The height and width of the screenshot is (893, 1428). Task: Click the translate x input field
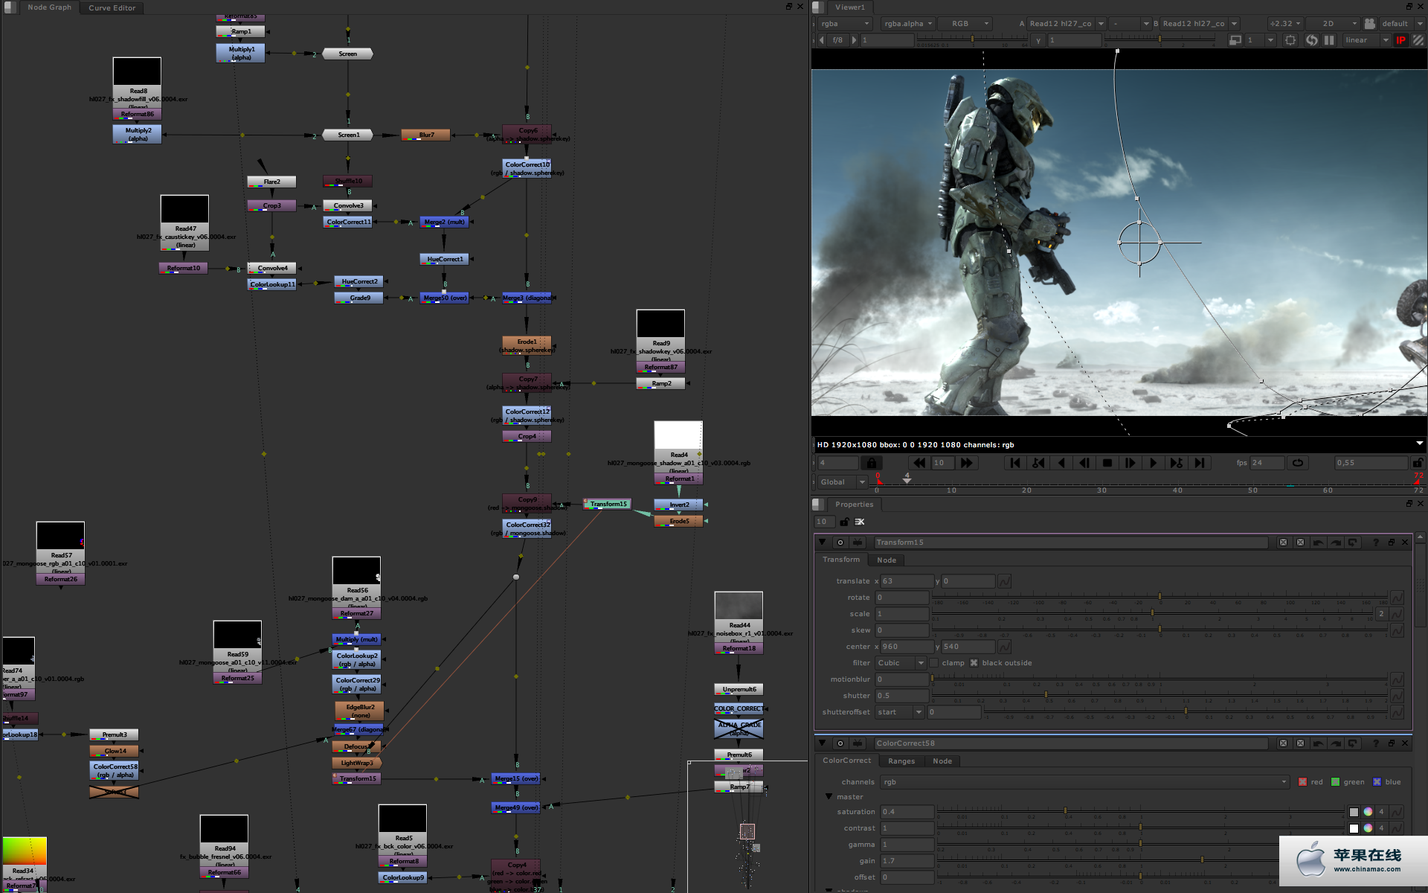pos(906,581)
